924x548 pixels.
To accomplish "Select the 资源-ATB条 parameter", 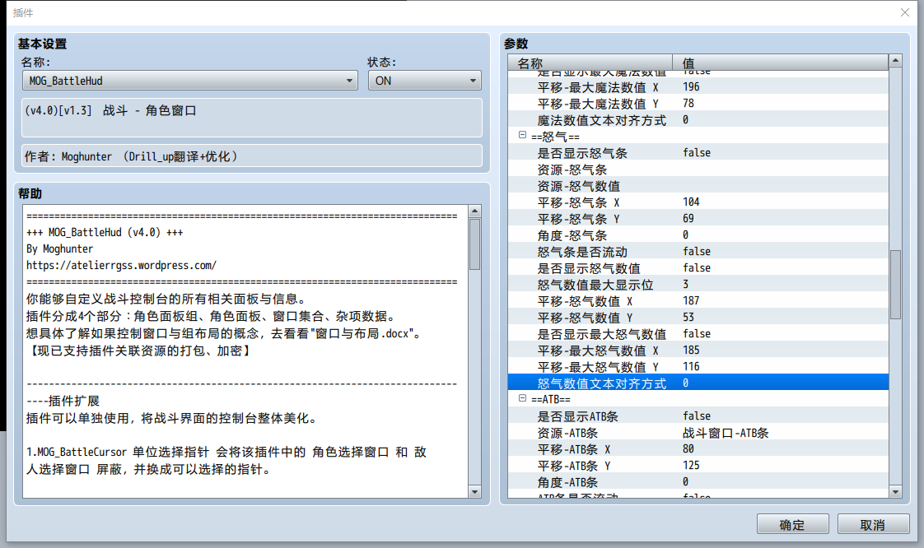I will [x=698, y=433].
